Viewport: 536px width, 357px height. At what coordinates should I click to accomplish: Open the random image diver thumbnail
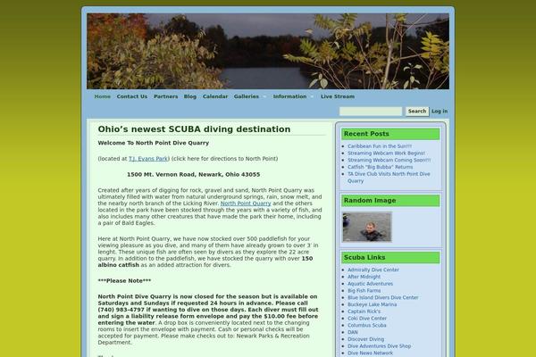pos(367,227)
